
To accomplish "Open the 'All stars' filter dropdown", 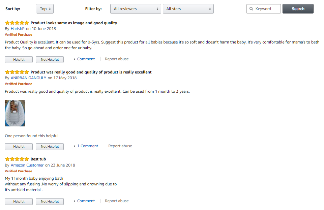I will coord(188,9).
